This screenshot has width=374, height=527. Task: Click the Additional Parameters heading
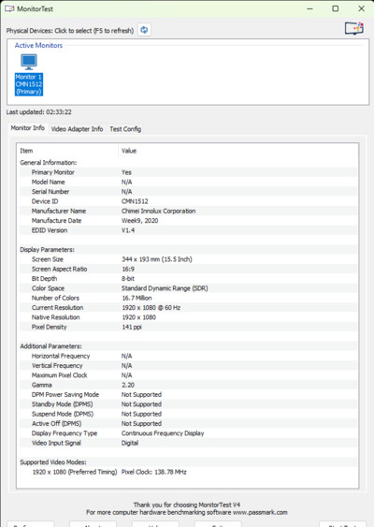[x=50, y=346]
